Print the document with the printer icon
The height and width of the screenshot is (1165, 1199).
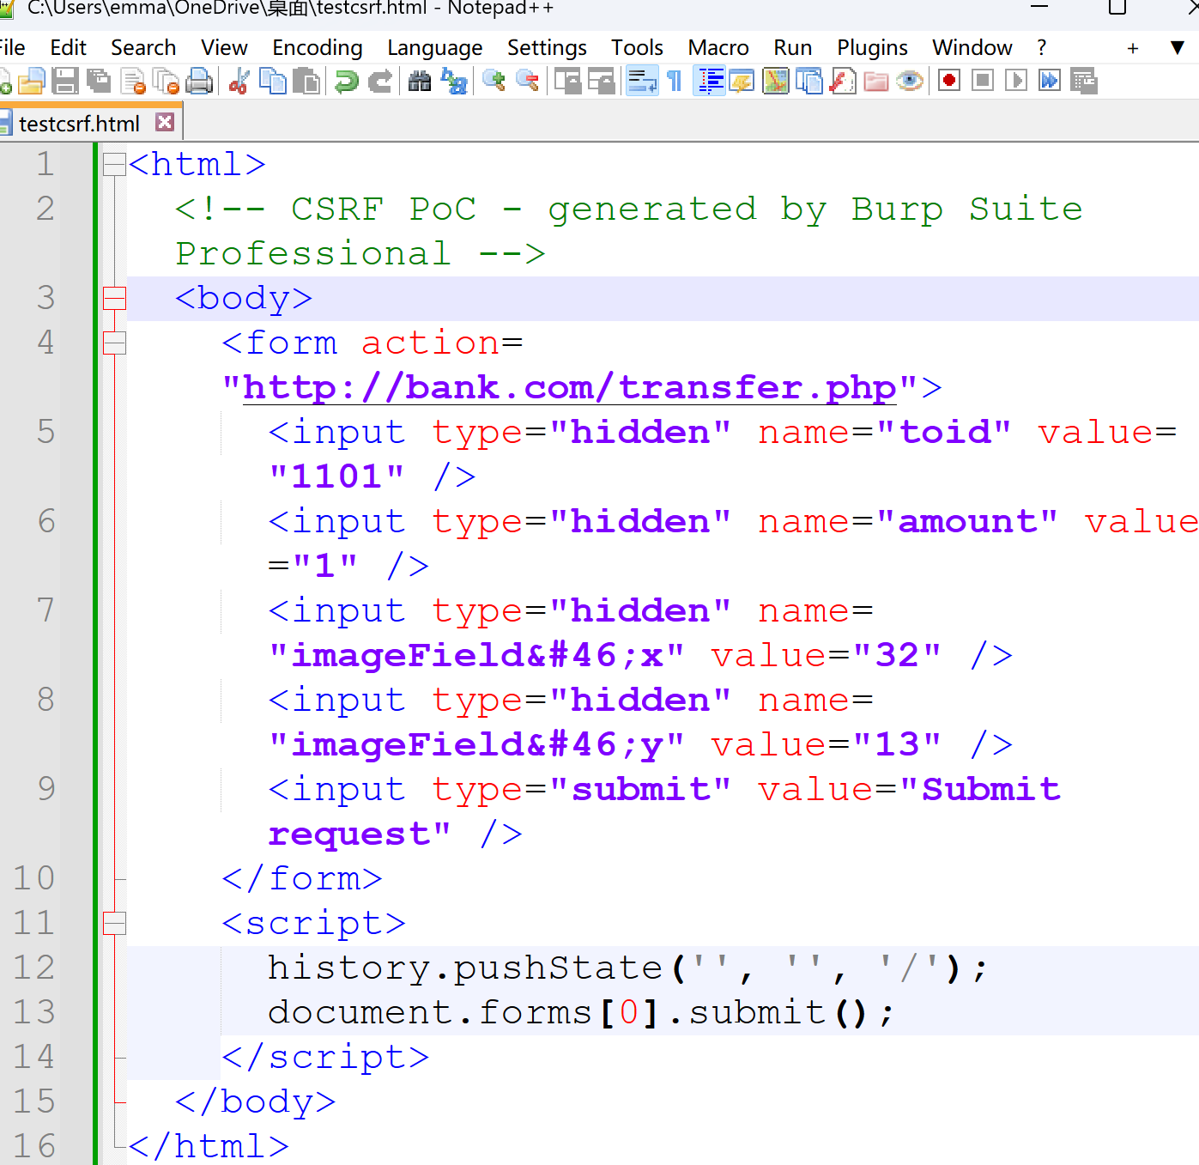(200, 82)
